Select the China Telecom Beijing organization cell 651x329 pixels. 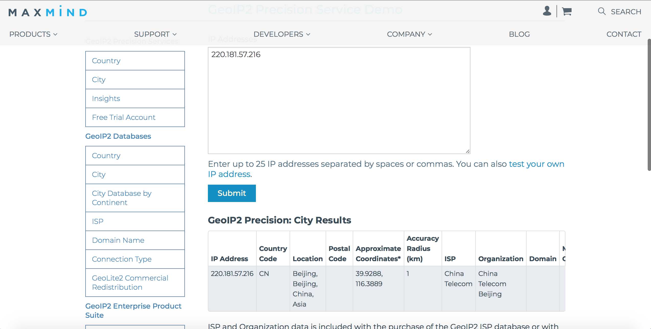click(501, 289)
